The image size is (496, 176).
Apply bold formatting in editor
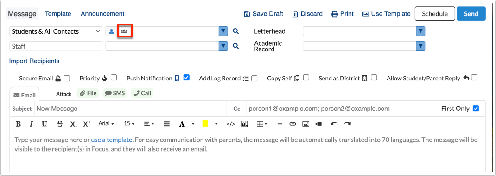(19, 124)
